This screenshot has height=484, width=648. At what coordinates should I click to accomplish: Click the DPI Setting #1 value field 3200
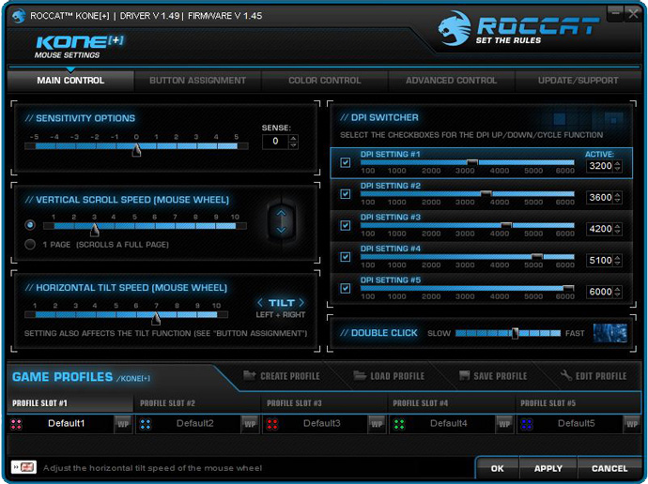pyautogui.click(x=600, y=166)
